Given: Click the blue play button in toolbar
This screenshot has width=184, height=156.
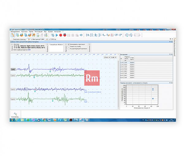Looking at the screenshot, I should [57, 35].
